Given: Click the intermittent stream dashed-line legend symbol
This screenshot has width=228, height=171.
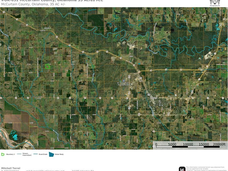Looking at the screenshot, I should point(19,154).
